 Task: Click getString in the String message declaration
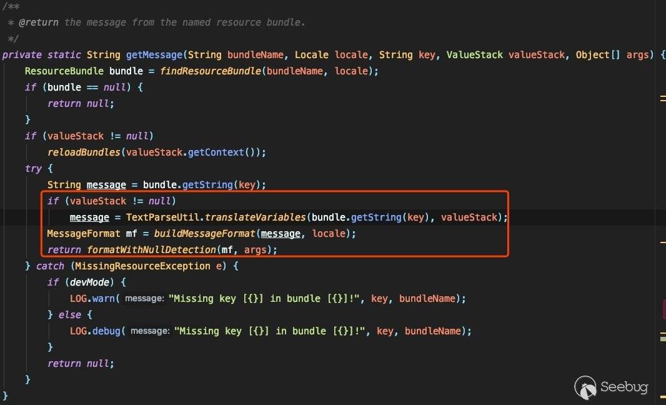click(x=207, y=185)
